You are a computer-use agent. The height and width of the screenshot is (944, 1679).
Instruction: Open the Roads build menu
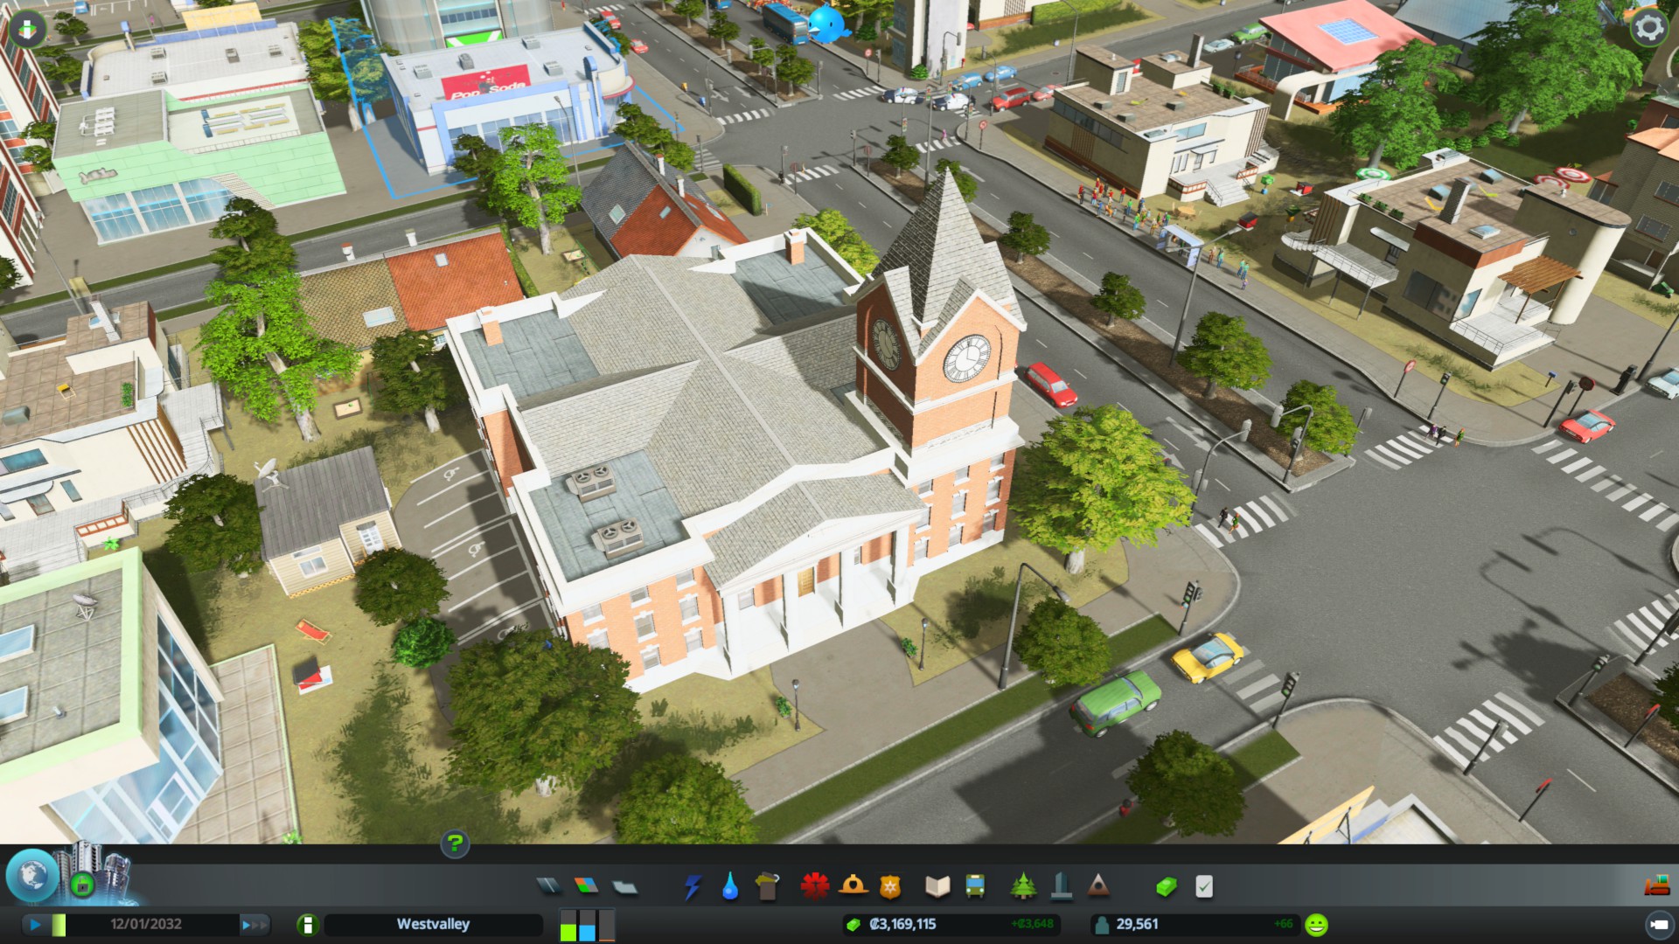pos(548,886)
